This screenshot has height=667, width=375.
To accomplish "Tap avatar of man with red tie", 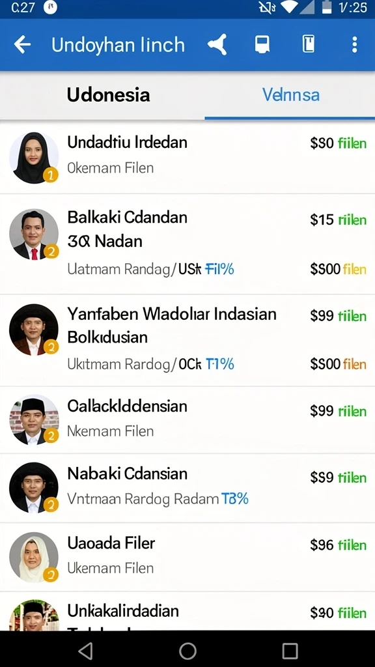I will [x=34, y=234].
